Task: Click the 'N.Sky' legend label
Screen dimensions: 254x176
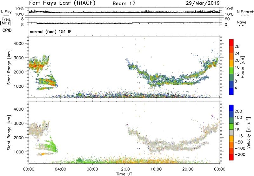Action: (6, 12)
